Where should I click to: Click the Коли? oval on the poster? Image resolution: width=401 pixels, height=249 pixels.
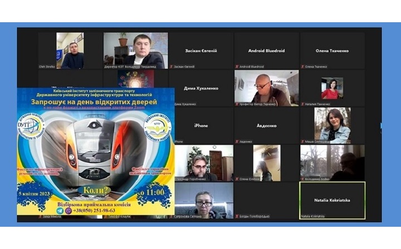[94, 190]
